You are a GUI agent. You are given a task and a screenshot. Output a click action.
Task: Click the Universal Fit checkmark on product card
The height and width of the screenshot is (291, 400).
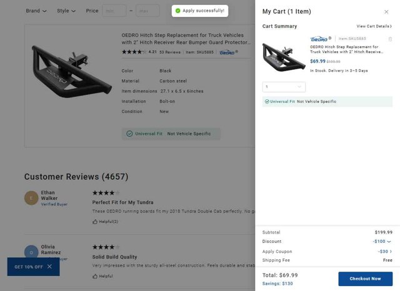pos(129,134)
